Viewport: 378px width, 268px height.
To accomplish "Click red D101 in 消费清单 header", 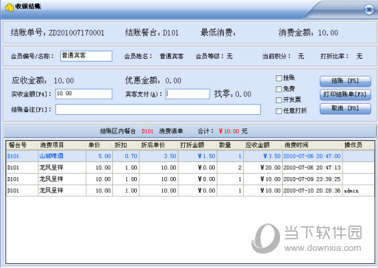I will point(147,131).
